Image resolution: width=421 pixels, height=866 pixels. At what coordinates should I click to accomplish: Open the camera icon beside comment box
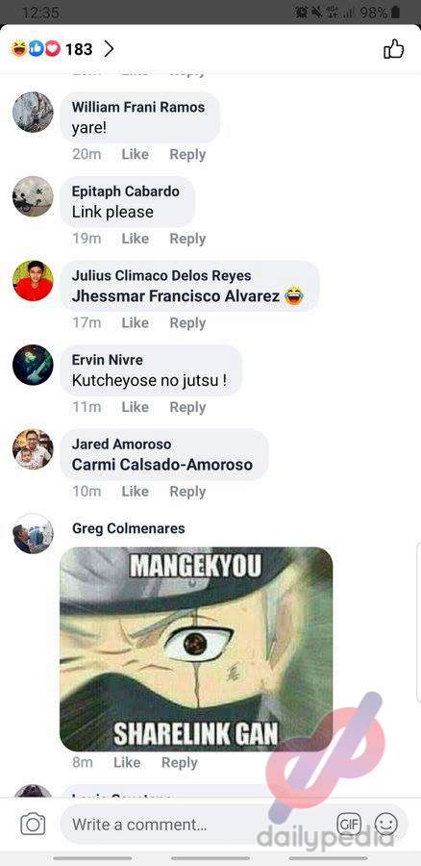[33, 825]
